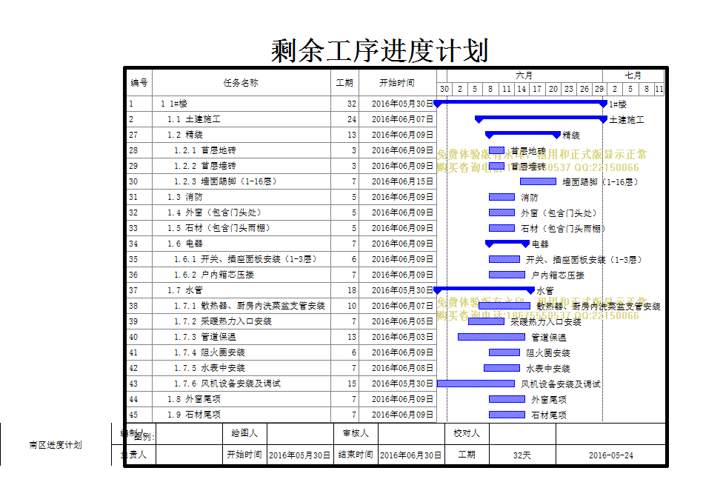Click the 外窗尾项 Gantt bar

tap(507, 399)
